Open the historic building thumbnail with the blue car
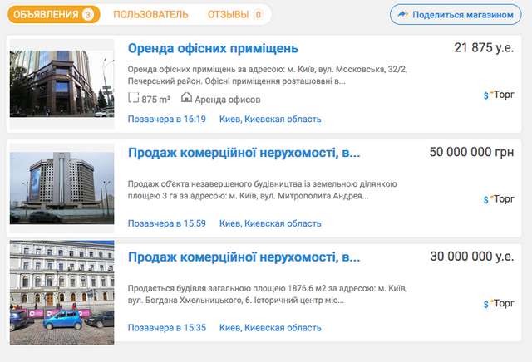Screen dimensions: 532x362 tap(62, 292)
